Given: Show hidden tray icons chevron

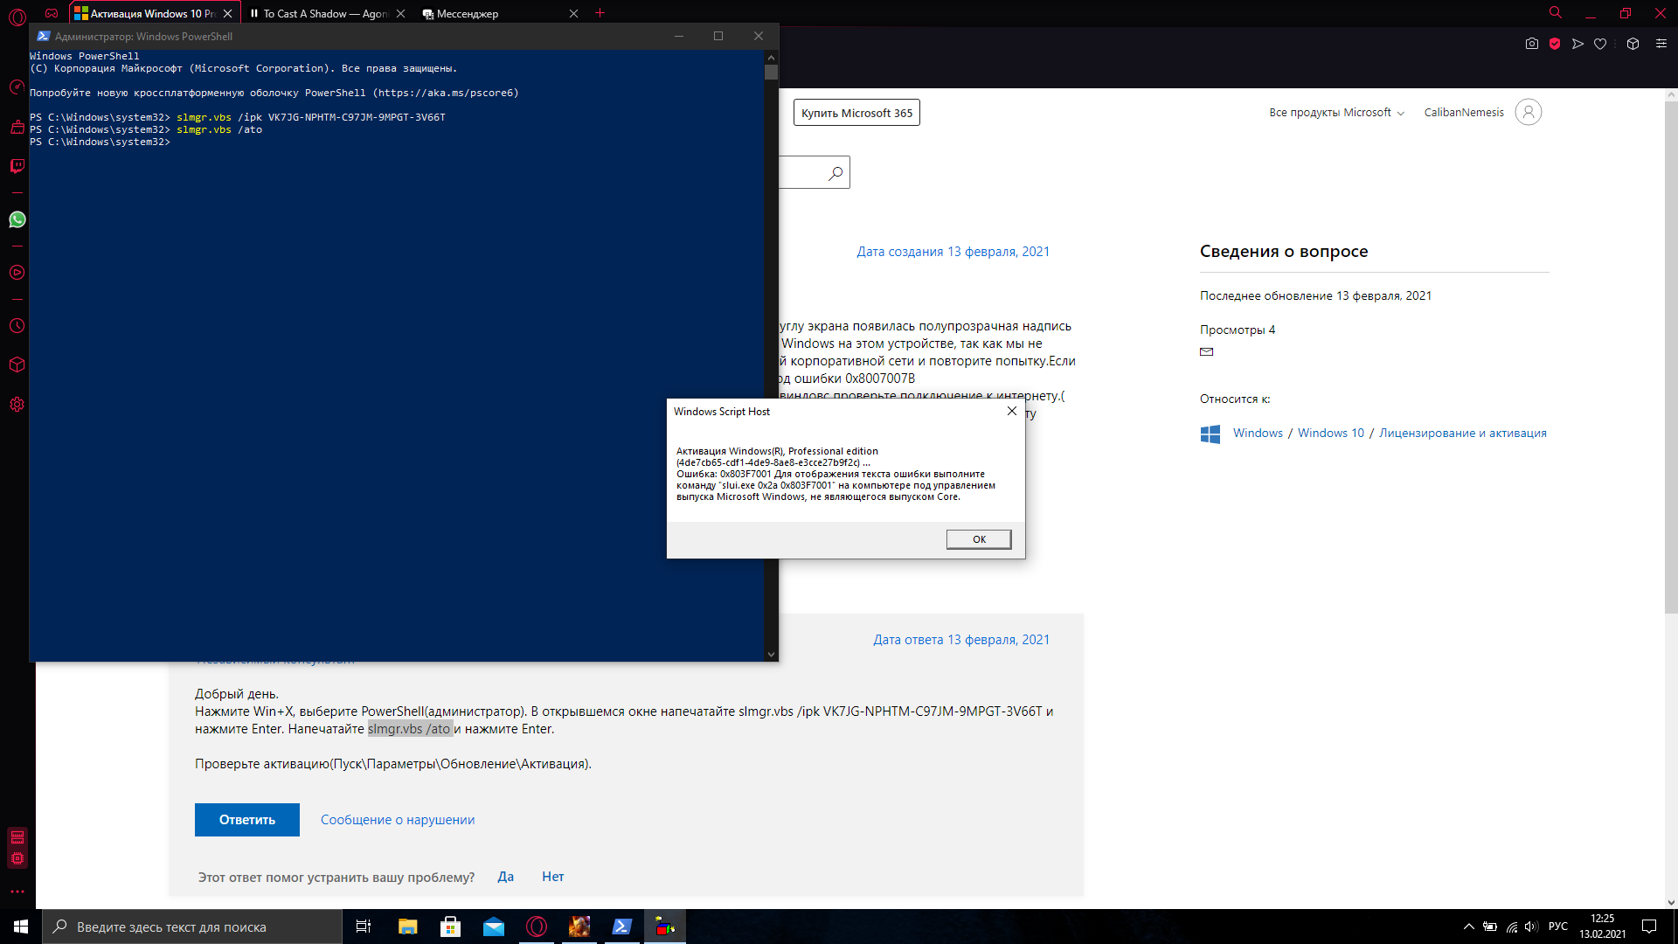Looking at the screenshot, I should click(x=1469, y=927).
